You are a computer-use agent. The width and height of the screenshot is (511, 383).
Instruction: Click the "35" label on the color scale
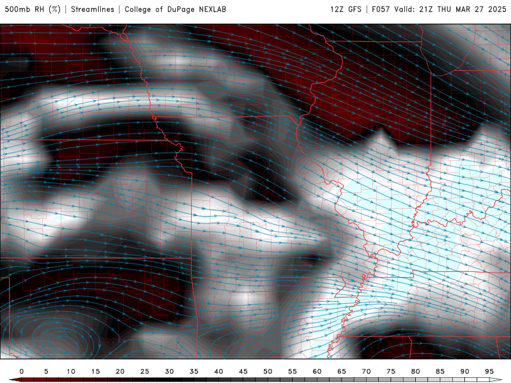click(194, 372)
